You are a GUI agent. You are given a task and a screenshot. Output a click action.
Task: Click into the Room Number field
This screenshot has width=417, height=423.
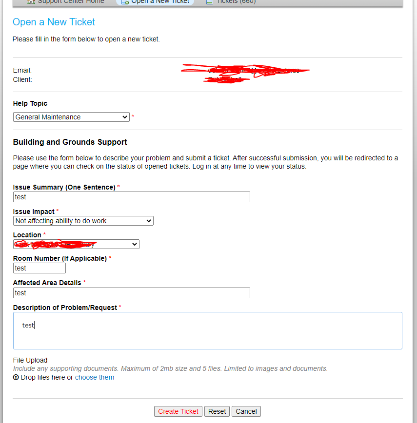(x=39, y=268)
